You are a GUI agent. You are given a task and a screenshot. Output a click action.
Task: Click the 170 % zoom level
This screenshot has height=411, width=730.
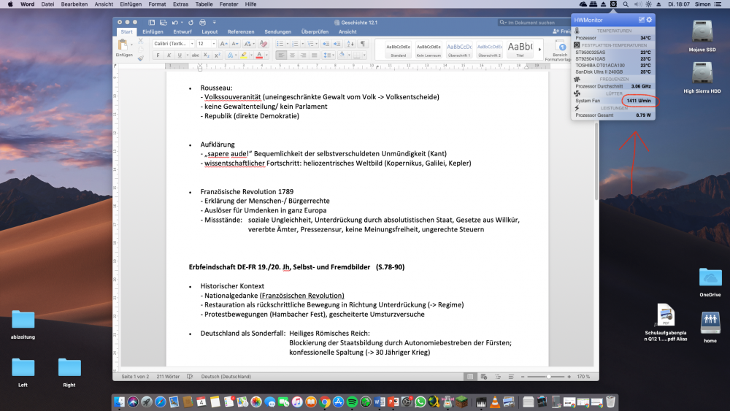[x=583, y=377]
